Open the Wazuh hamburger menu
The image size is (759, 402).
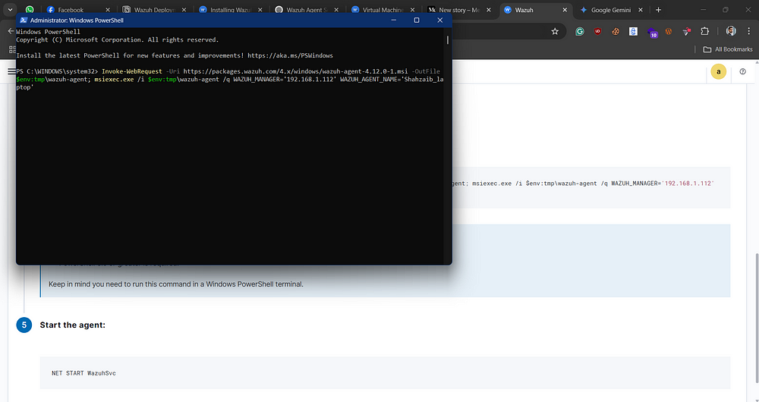[11, 71]
